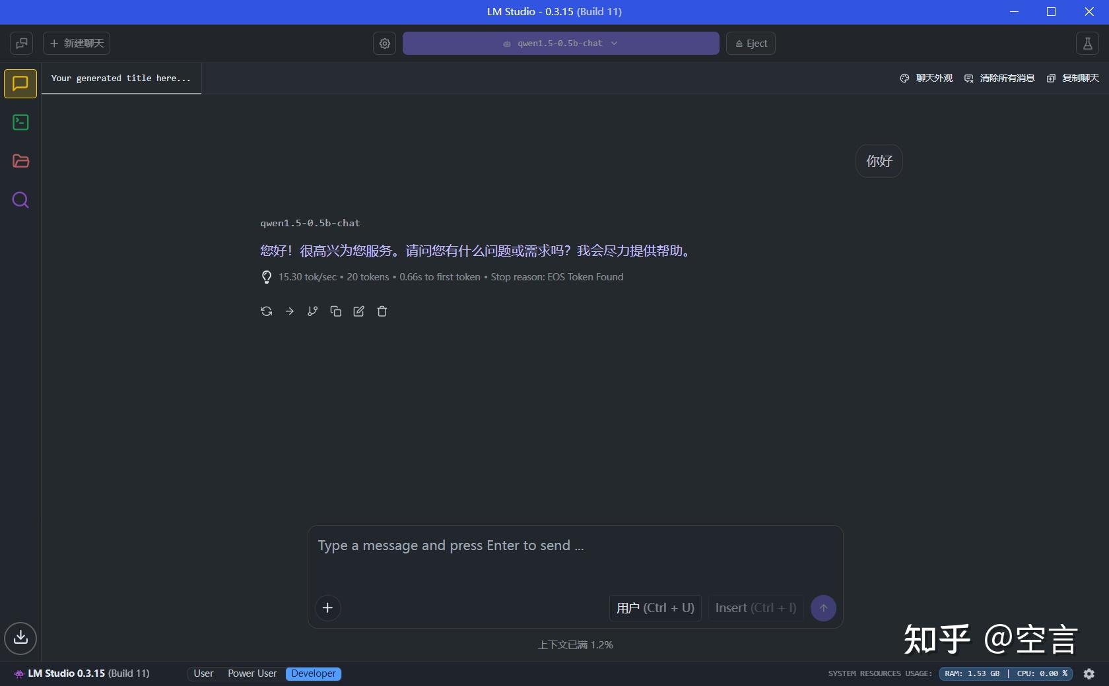Screen dimensions: 1109x686
Task: Switch to Power User mode
Action: click(252, 673)
